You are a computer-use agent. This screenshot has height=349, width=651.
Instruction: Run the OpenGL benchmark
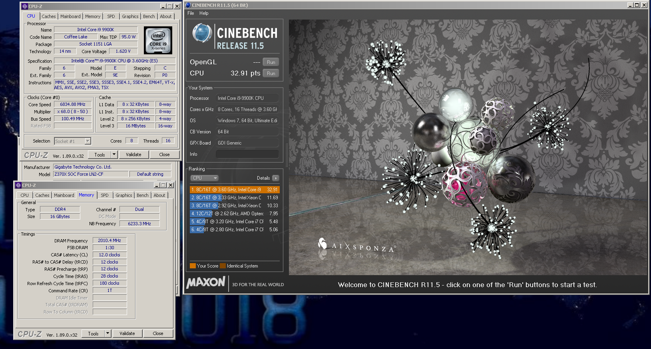pos(271,62)
